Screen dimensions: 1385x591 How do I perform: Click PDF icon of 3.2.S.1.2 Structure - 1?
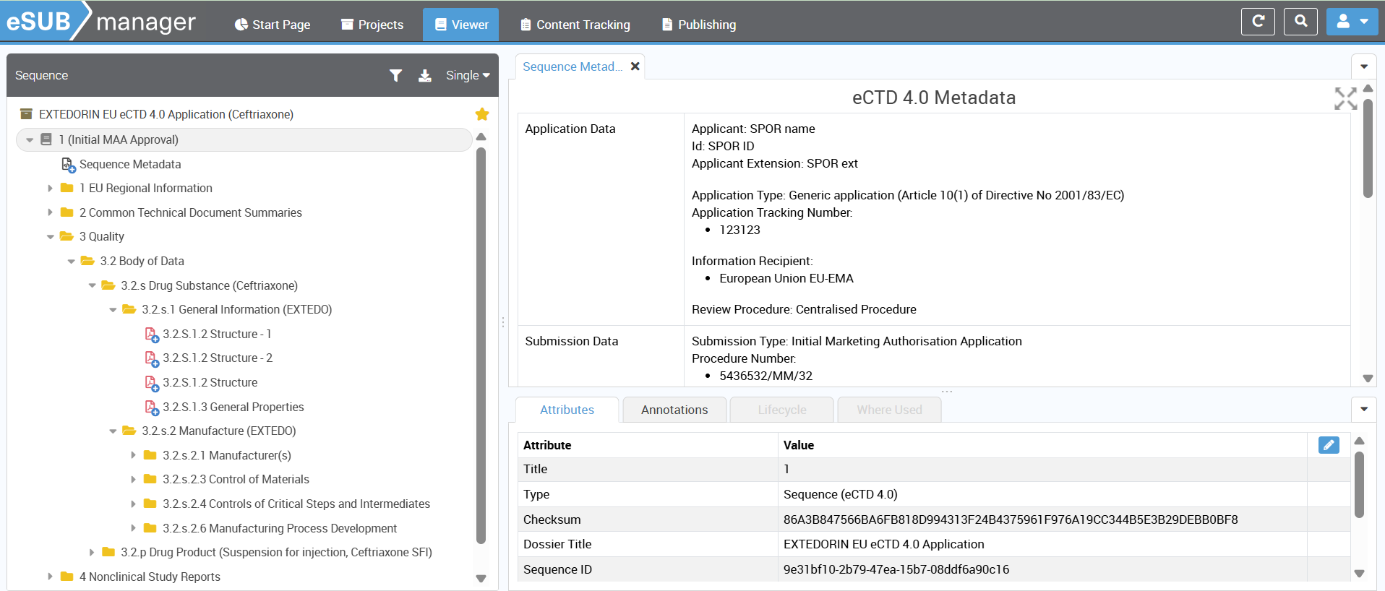pos(152,335)
